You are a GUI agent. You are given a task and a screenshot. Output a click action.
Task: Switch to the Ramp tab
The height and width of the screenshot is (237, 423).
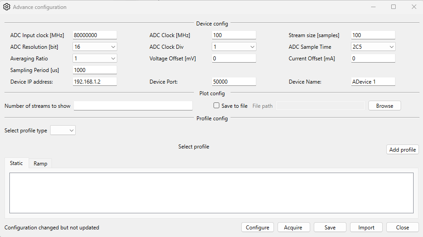pyautogui.click(x=40, y=164)
